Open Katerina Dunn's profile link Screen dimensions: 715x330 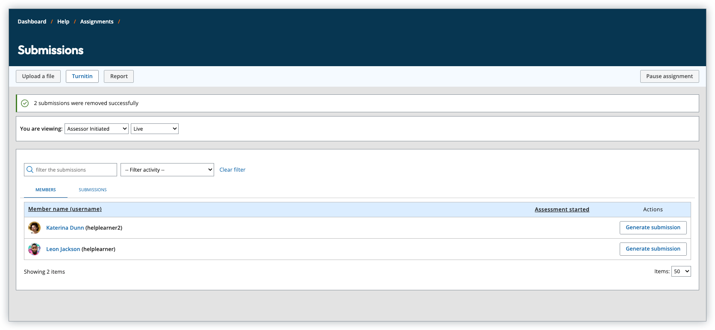click(x=65, y=228)
